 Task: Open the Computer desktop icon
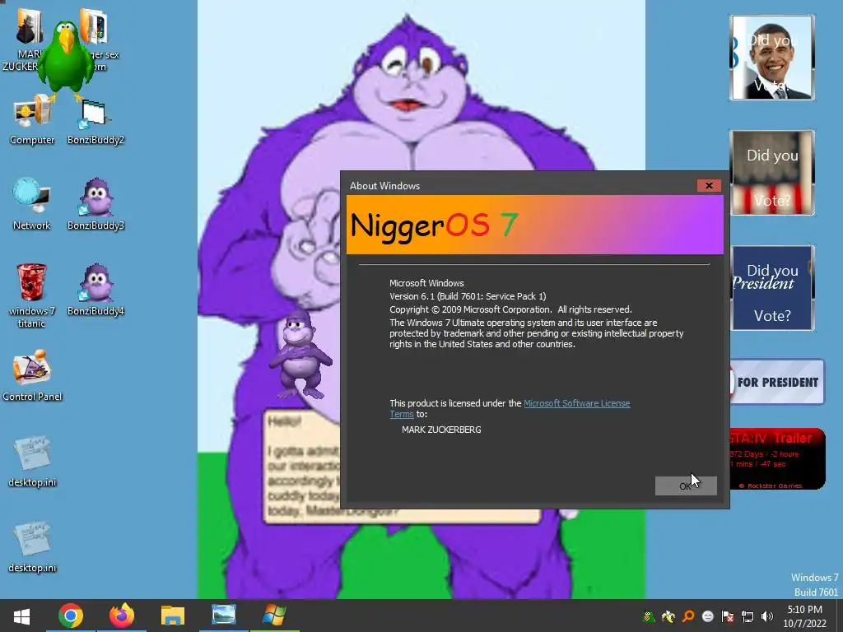tap(32, 121)
